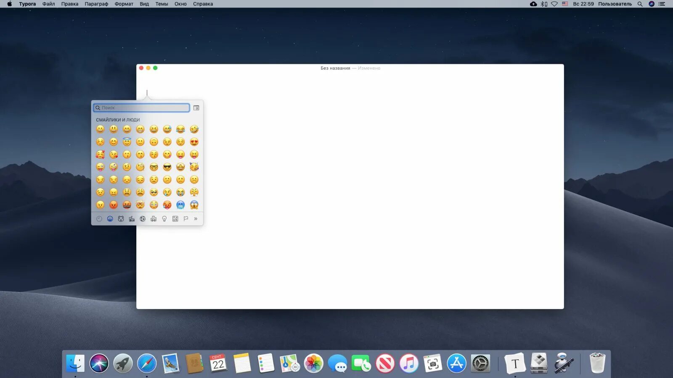This screenshot has width=673, height=378.
Task: Open the Правка menu
Action: pos(70,4)
